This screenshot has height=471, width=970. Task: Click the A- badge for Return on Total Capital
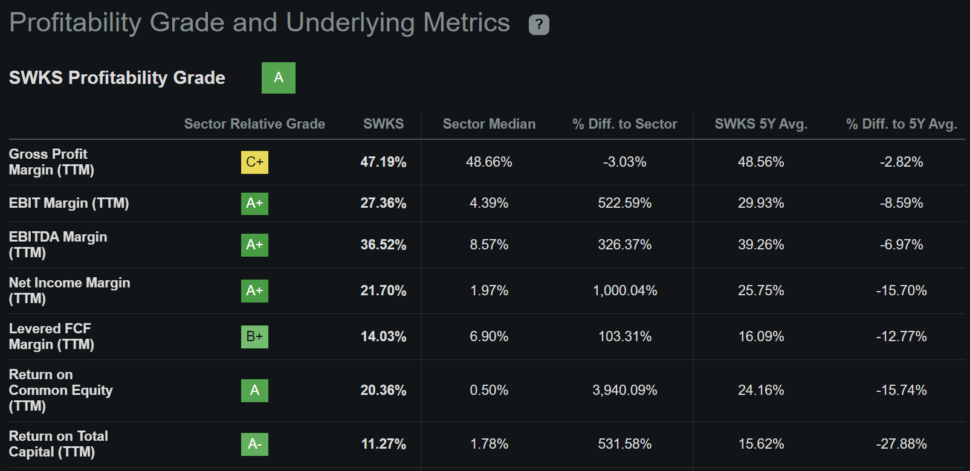(x=254, y=444)
